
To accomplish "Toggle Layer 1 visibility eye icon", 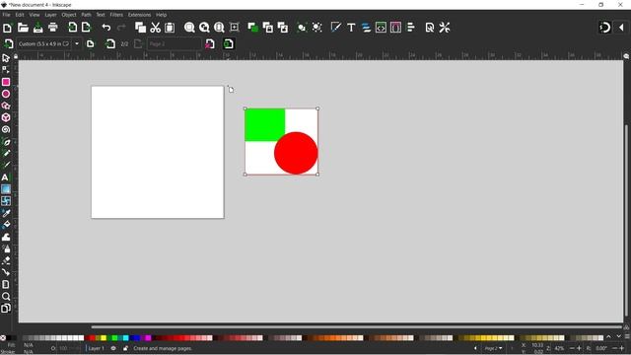I will click(113, 348).
